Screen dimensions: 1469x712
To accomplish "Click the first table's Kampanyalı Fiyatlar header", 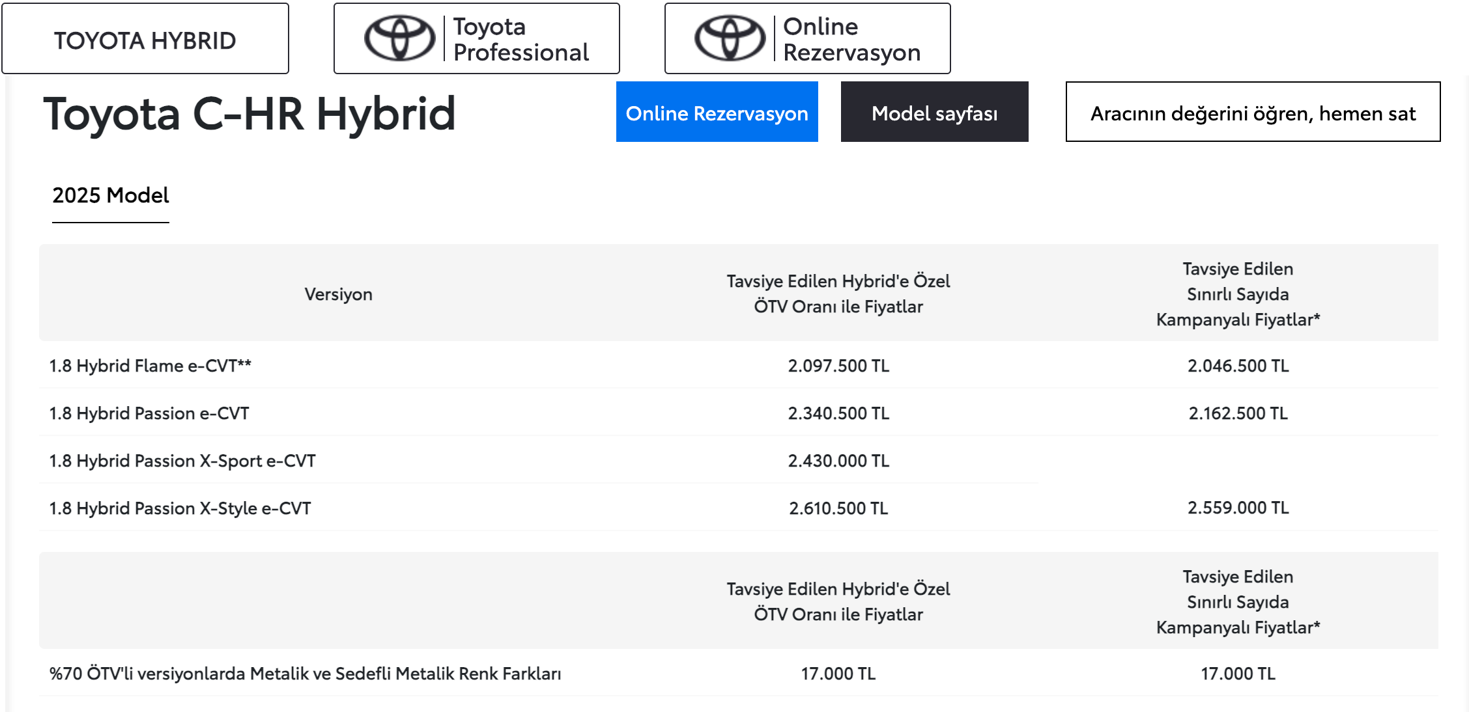I will click(x=1238, y=294).
